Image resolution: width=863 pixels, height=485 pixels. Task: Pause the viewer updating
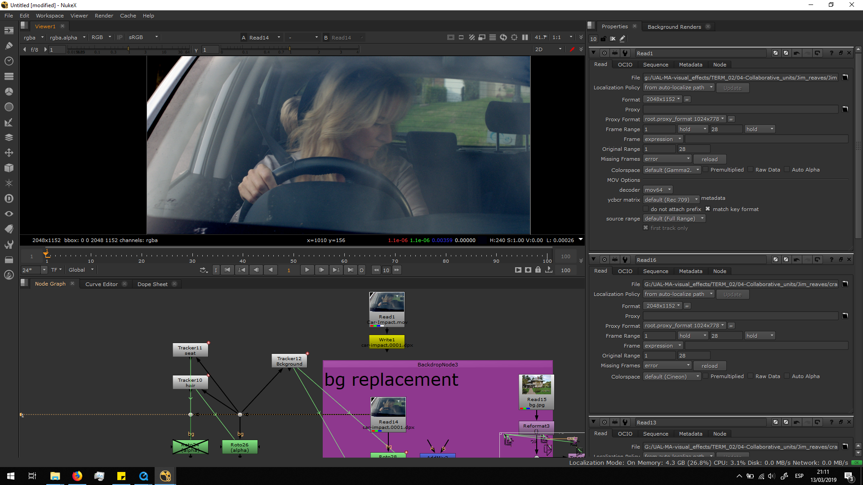click(525, 37)
